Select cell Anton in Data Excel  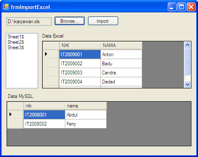121,55
